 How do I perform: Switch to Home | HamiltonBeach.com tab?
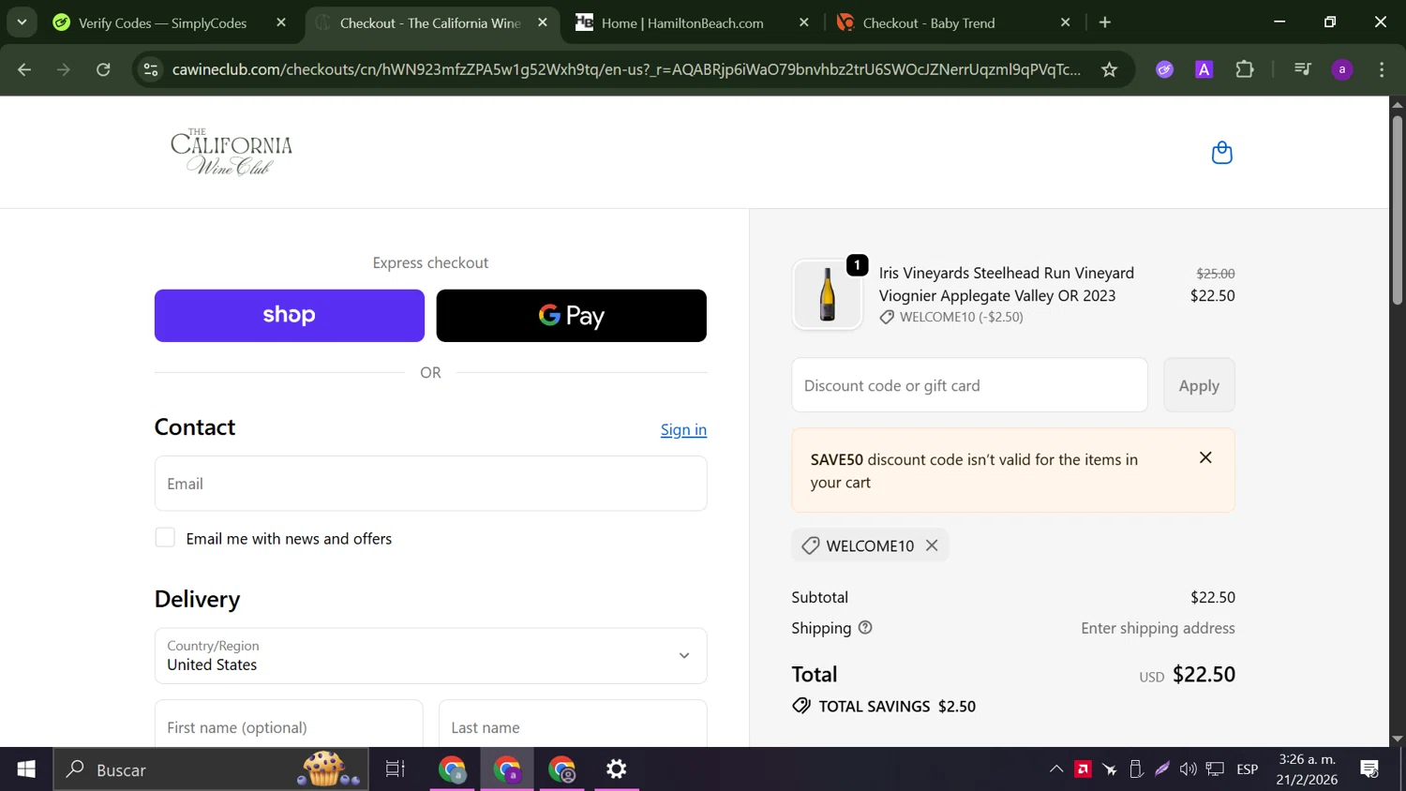pos(684,22)
